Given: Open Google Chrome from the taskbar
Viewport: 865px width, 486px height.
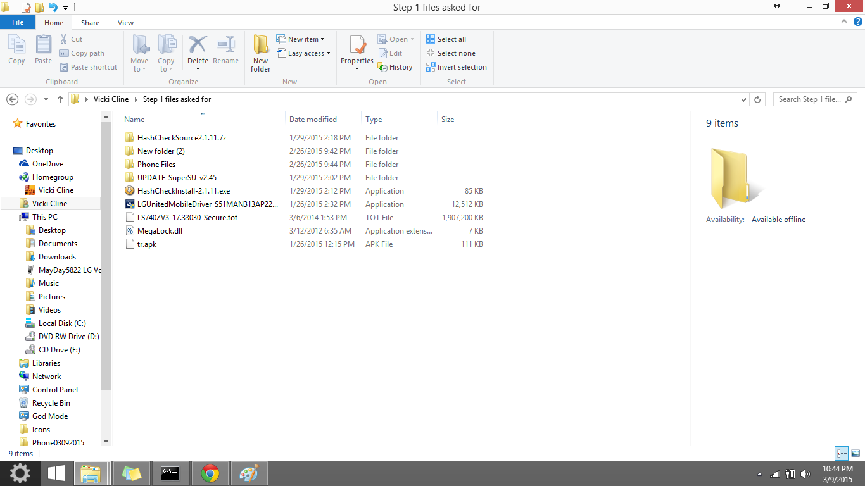Looking at the screenshot, I should coord(210,473).
